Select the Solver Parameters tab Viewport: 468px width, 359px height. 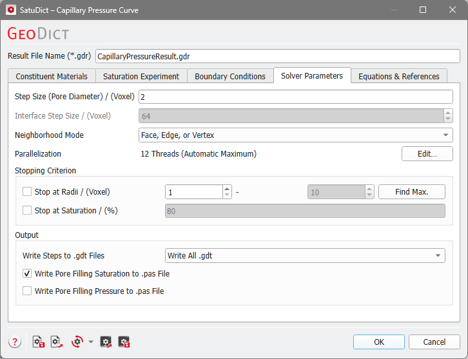[312, 76]
